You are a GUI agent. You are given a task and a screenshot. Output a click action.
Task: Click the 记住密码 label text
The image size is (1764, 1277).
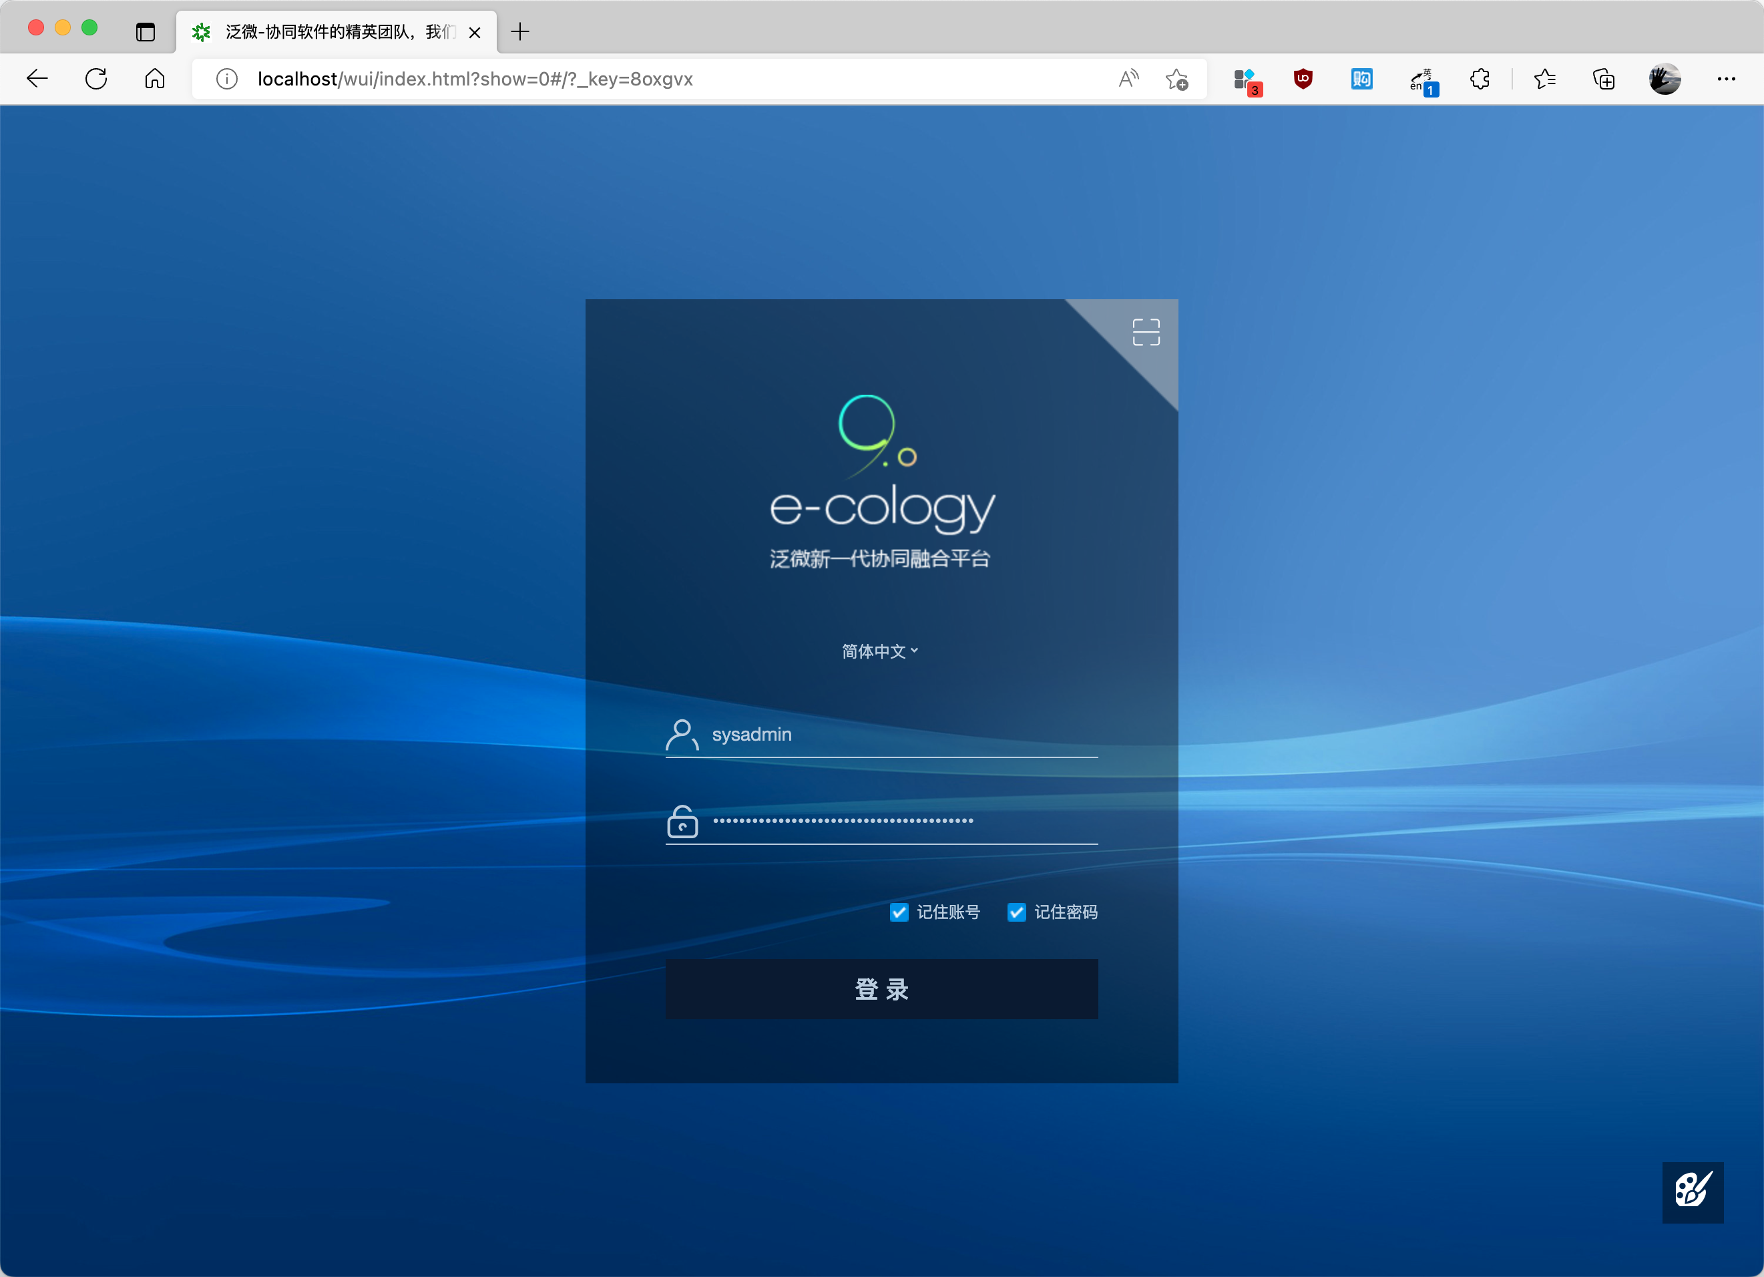pyautogui.click(x=1066, y=912)
